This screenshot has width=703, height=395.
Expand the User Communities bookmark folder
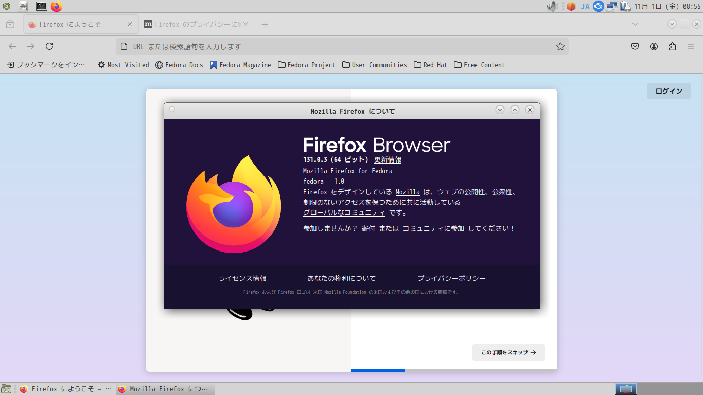[375, 65]
